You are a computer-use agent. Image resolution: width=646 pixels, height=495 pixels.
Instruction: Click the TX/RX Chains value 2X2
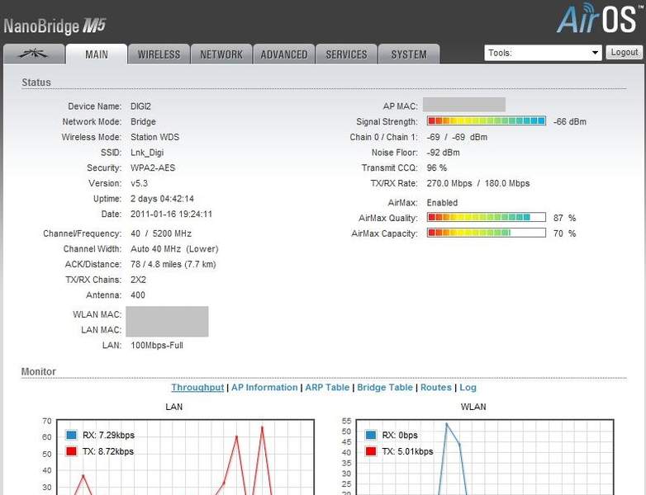pyautogui.click(x=139, y=280)
